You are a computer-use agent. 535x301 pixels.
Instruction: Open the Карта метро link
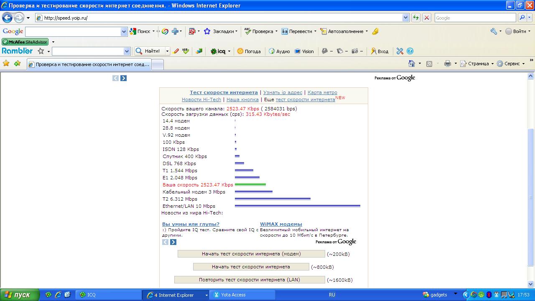click(322, 92)
